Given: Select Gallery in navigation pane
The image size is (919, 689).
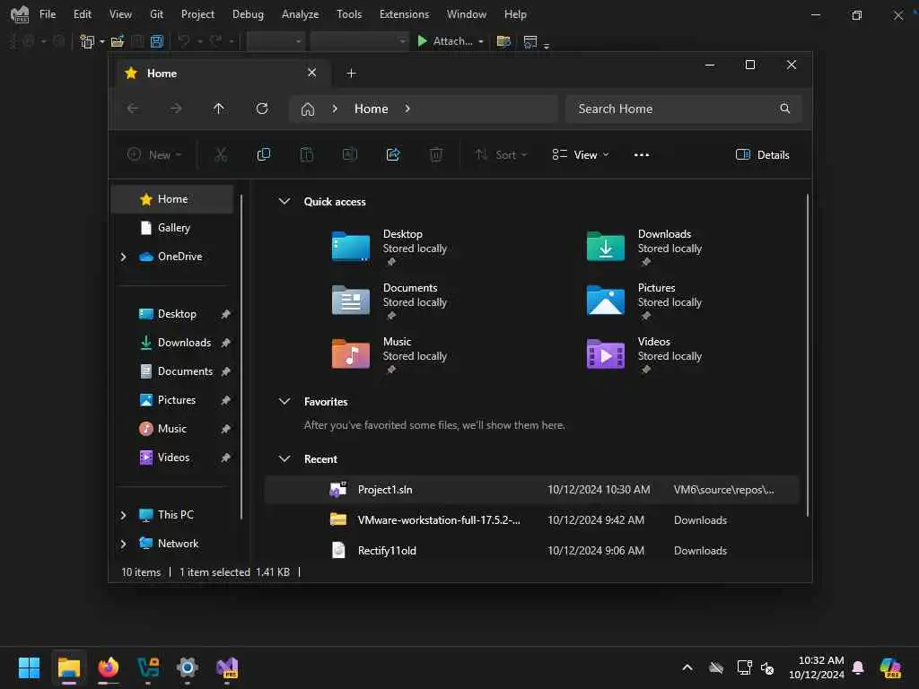Looking at the screenshot, I should [173, 228].
